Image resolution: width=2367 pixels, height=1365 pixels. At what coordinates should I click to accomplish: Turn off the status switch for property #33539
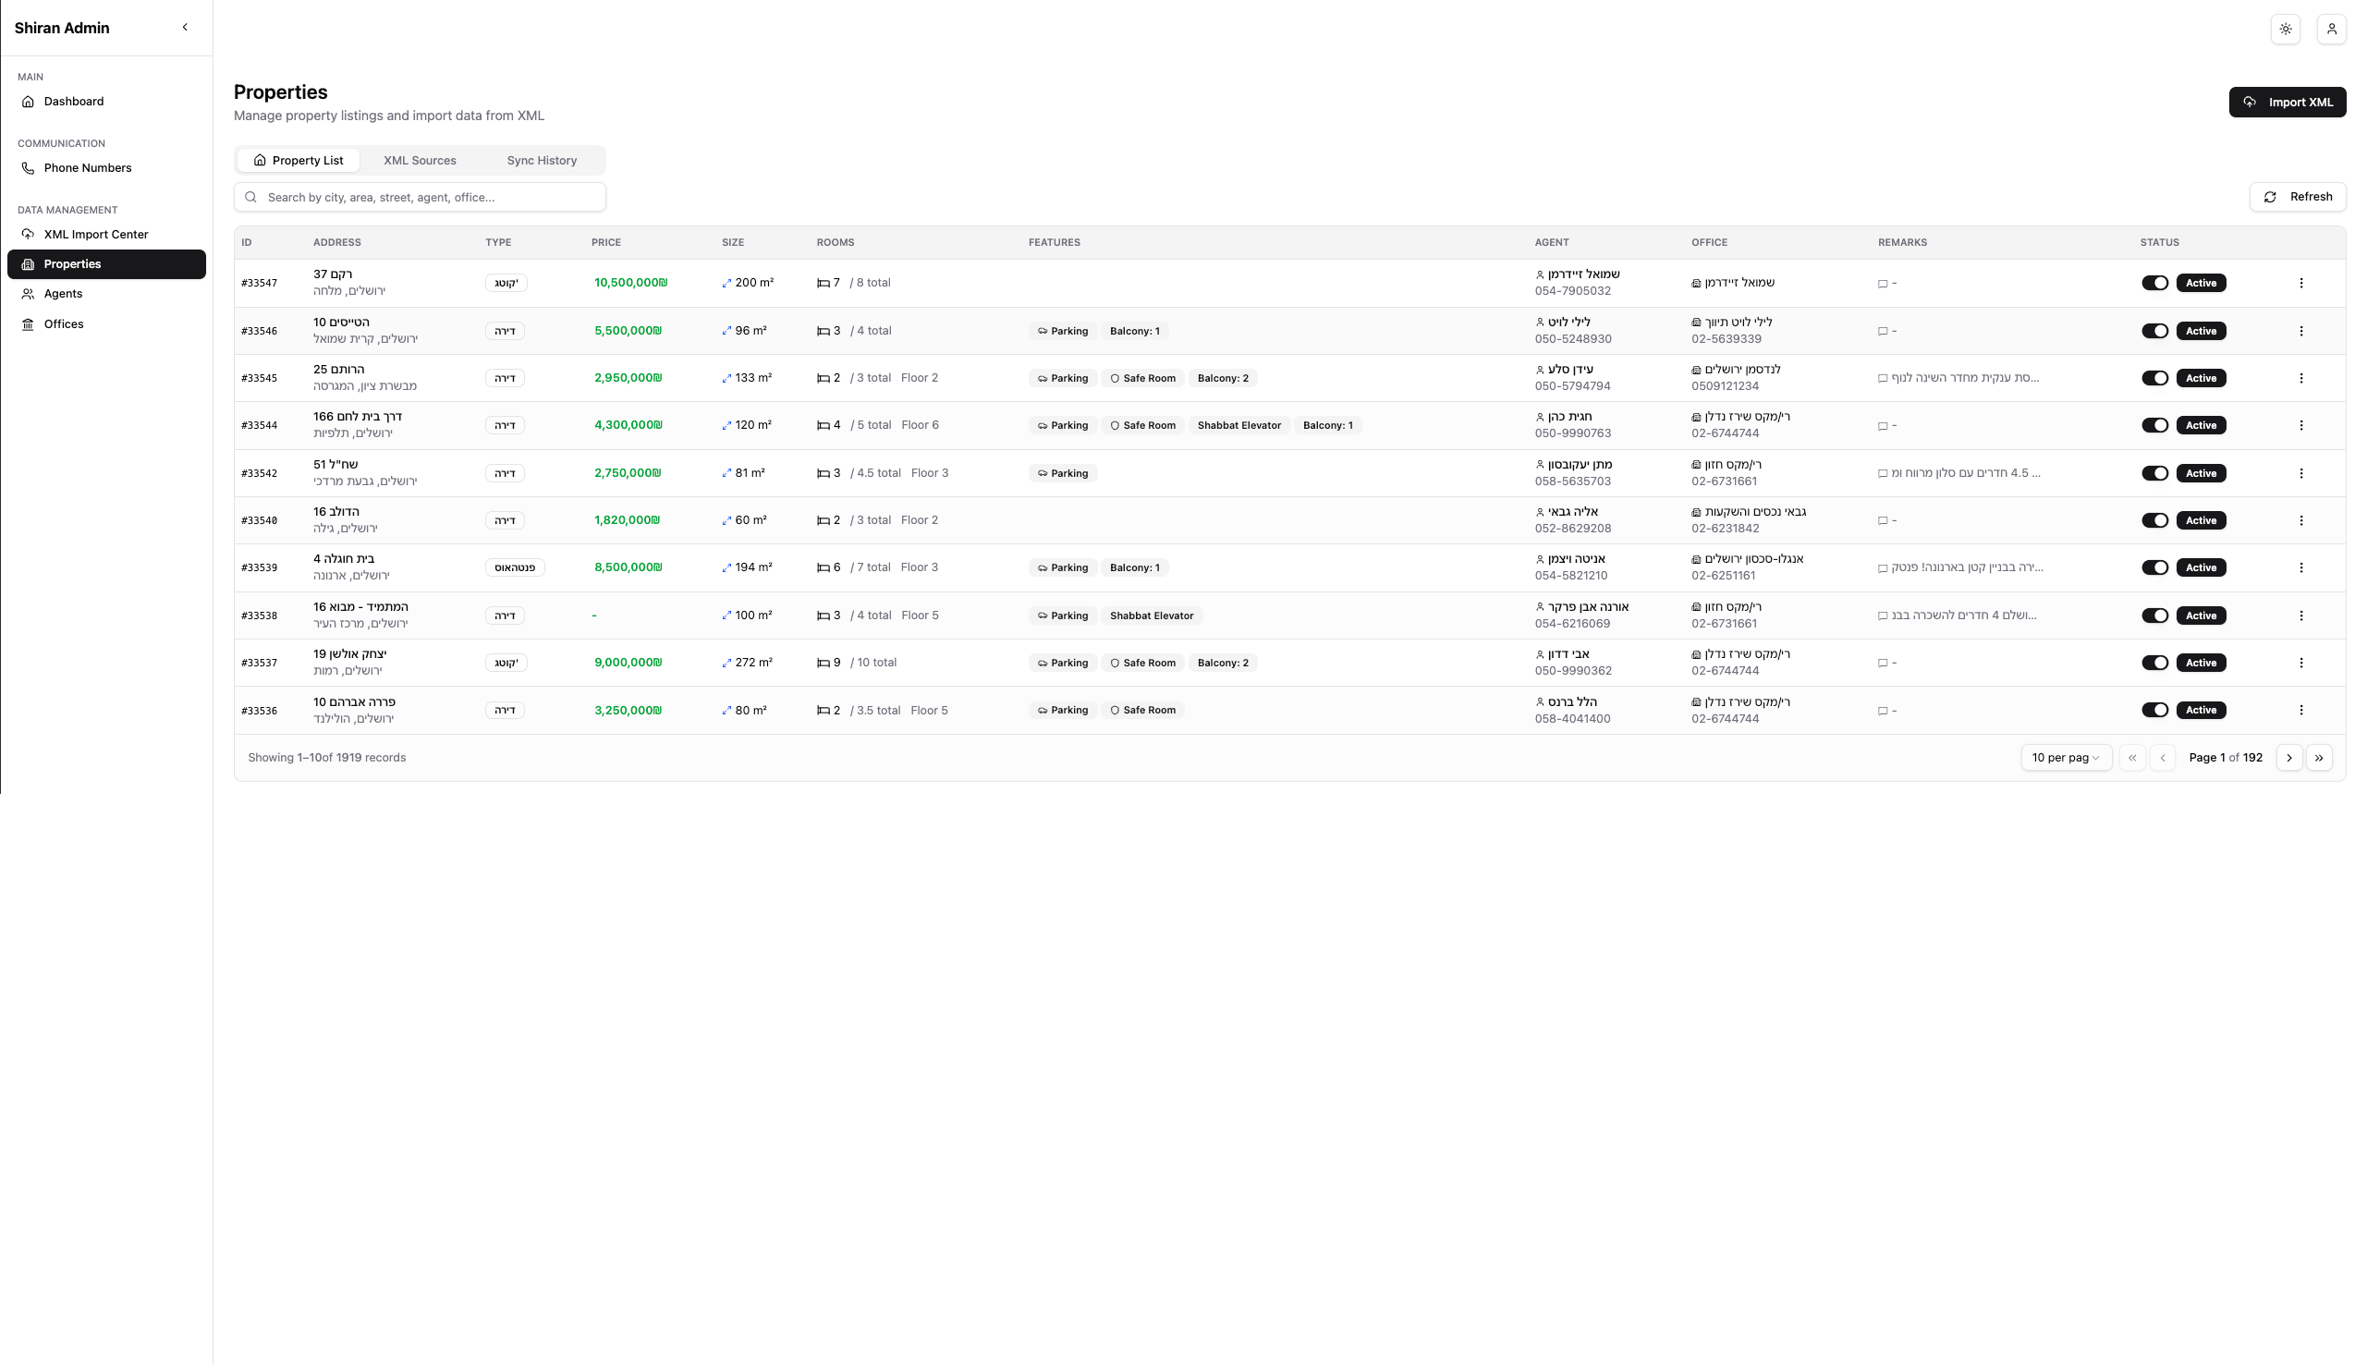(2156, 567)
